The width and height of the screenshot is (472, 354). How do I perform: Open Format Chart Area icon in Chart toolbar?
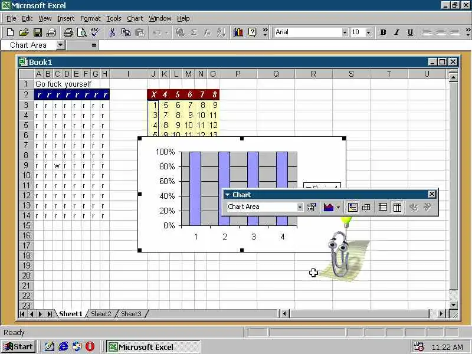click(312, 207)
